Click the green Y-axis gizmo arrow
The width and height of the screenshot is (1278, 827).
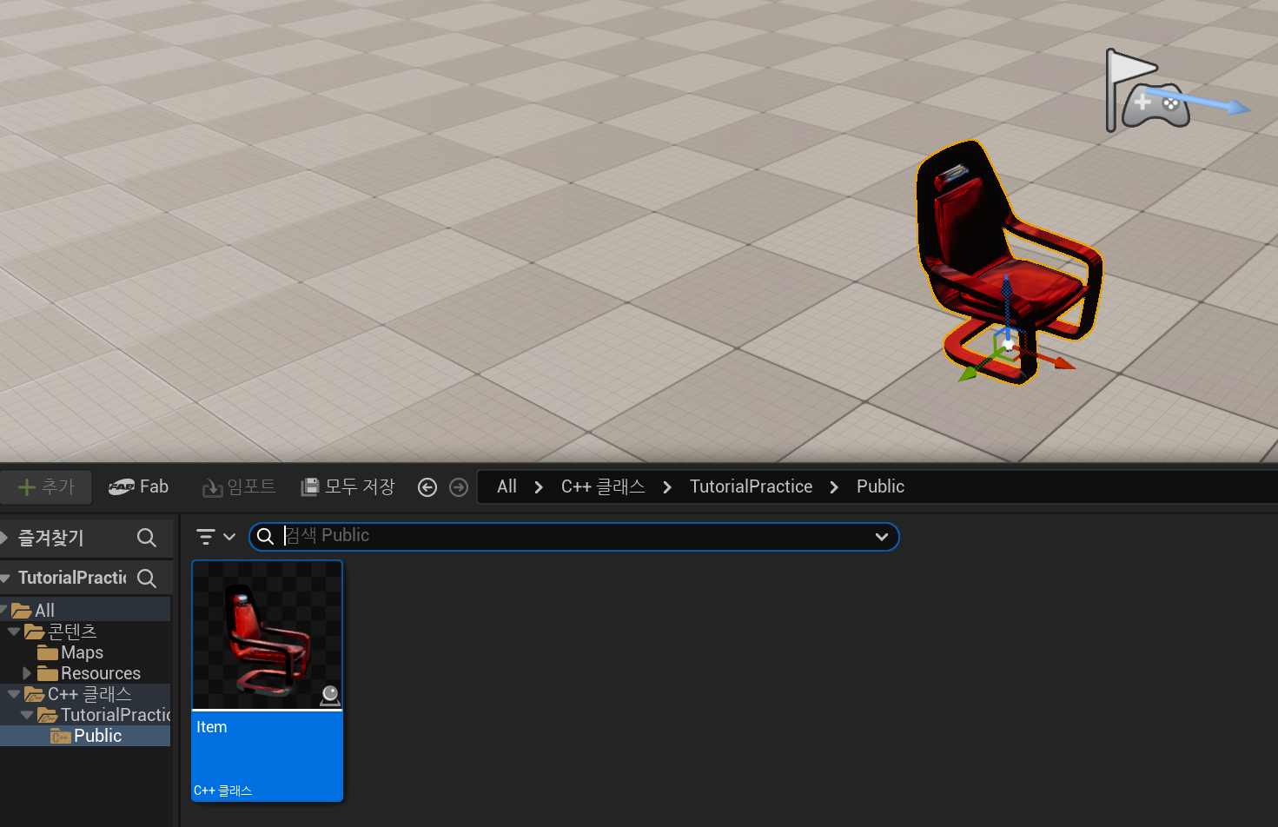pos(977,367)
